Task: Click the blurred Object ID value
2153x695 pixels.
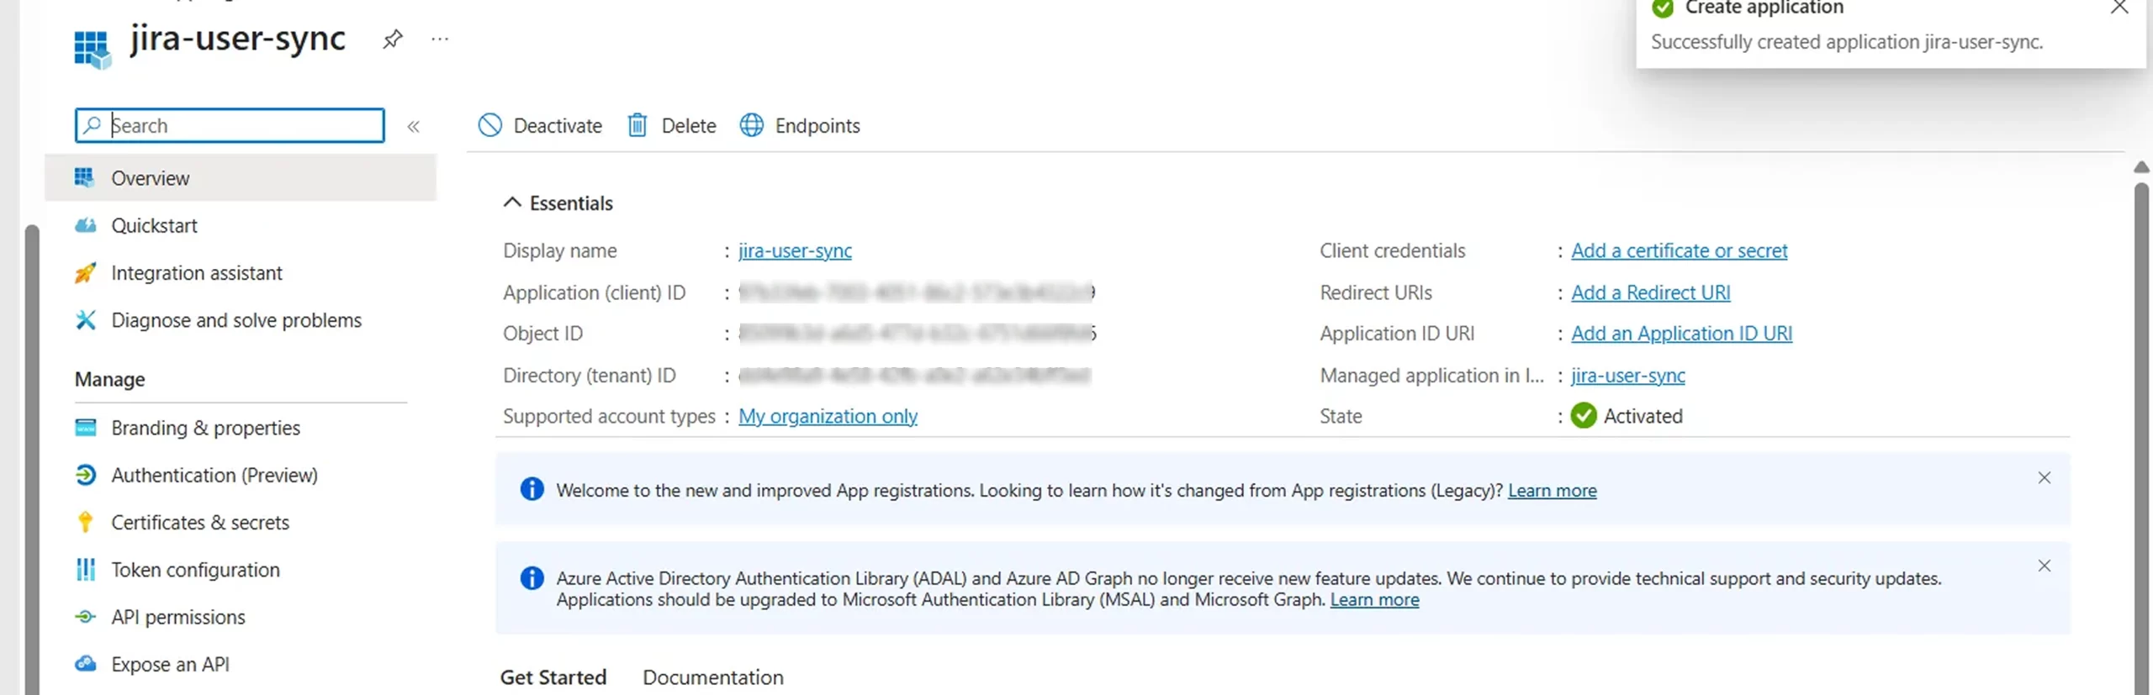Action: coord(918,334)
